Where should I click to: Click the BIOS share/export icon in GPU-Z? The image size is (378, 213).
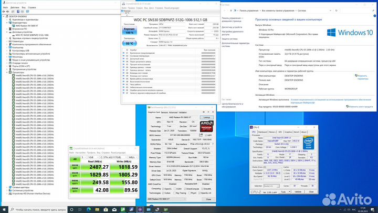pyautogui.click(x=201, y=135)
